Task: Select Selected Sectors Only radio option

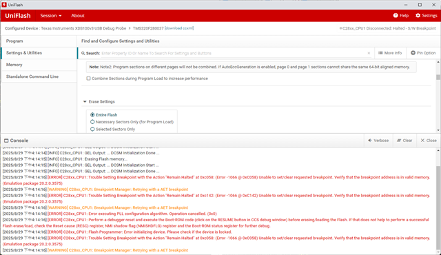Action: (x=92, y=129)
